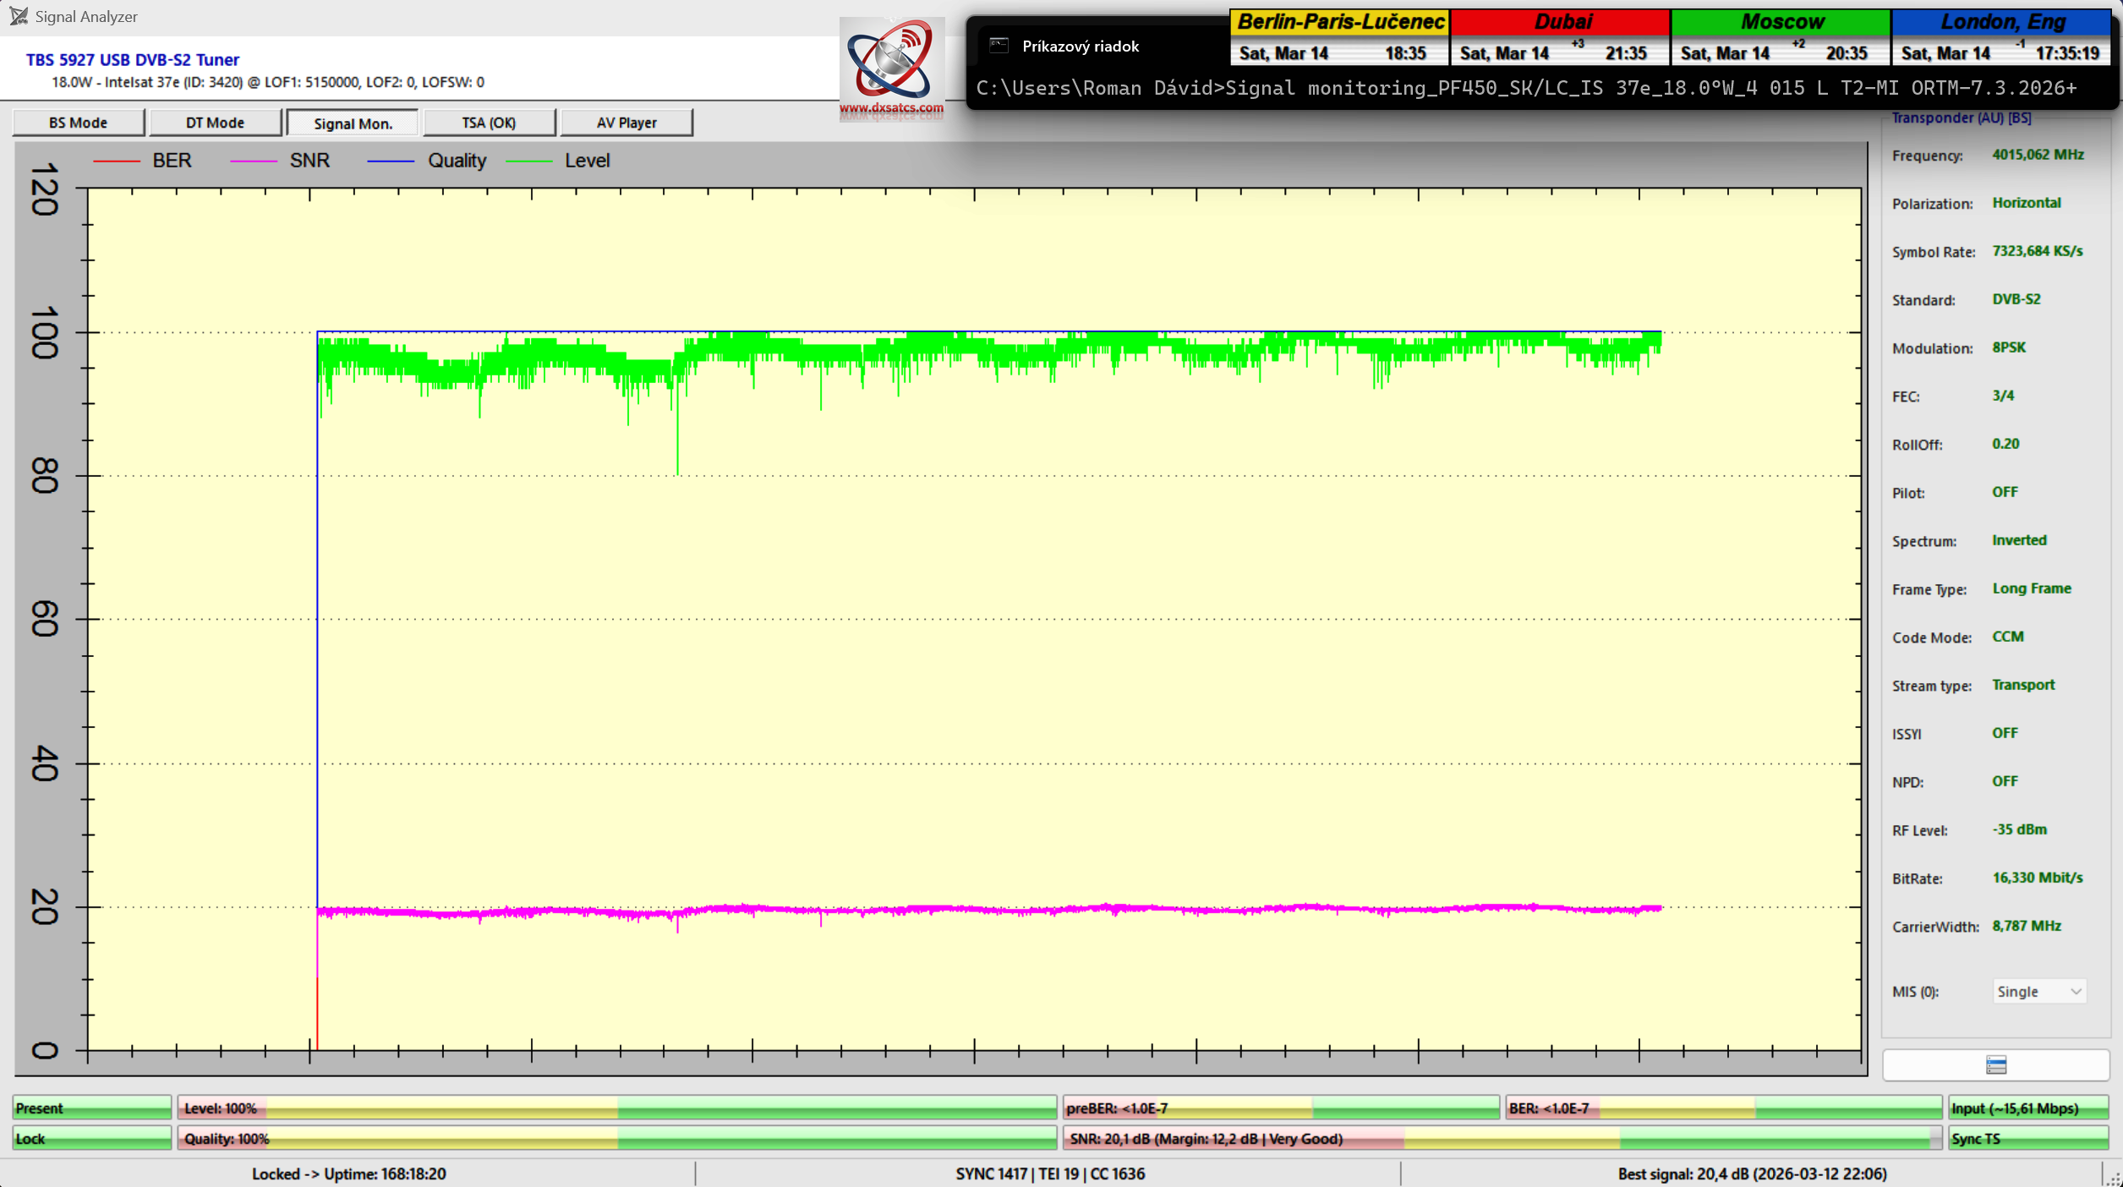Click the list icon button below MIS

click(1995, 1064)
